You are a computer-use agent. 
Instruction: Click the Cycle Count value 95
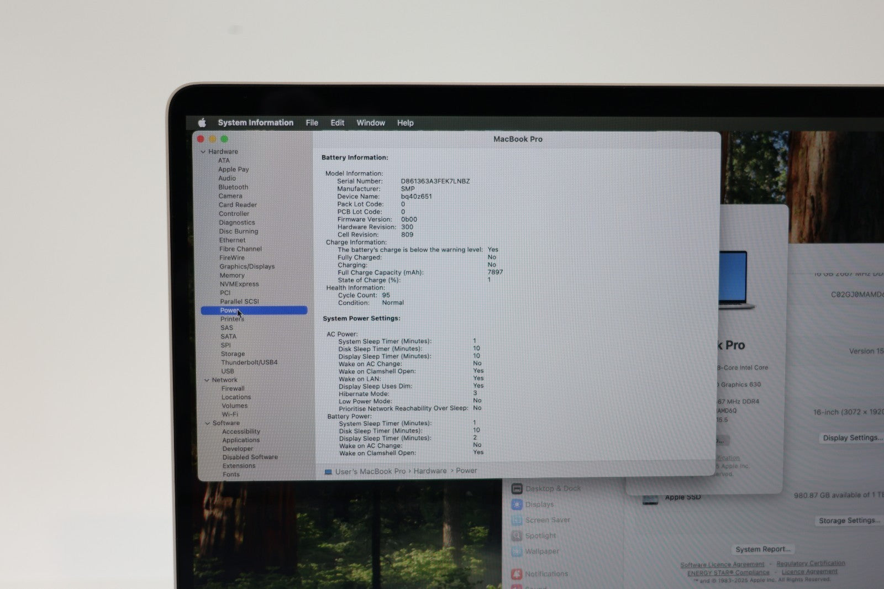386,295
